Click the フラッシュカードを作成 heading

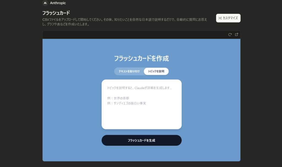(141, 58)
